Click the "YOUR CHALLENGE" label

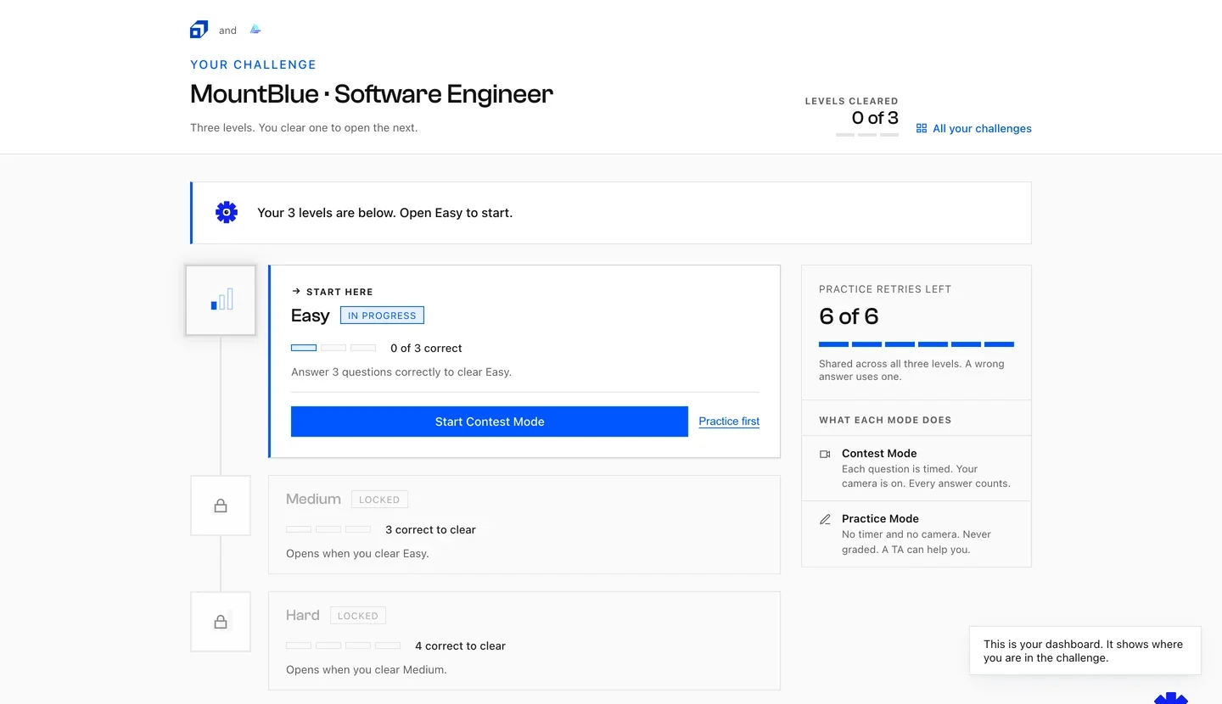pos(253,64)
